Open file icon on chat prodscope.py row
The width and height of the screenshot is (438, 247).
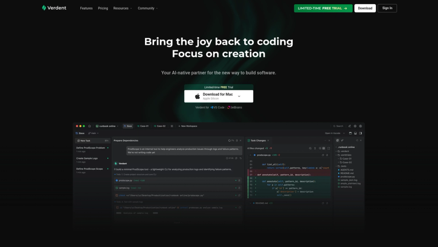coord(239,180)
